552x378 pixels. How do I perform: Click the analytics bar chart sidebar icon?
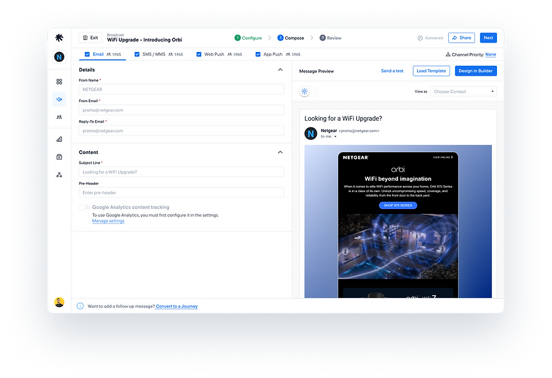tap(59, 139)
